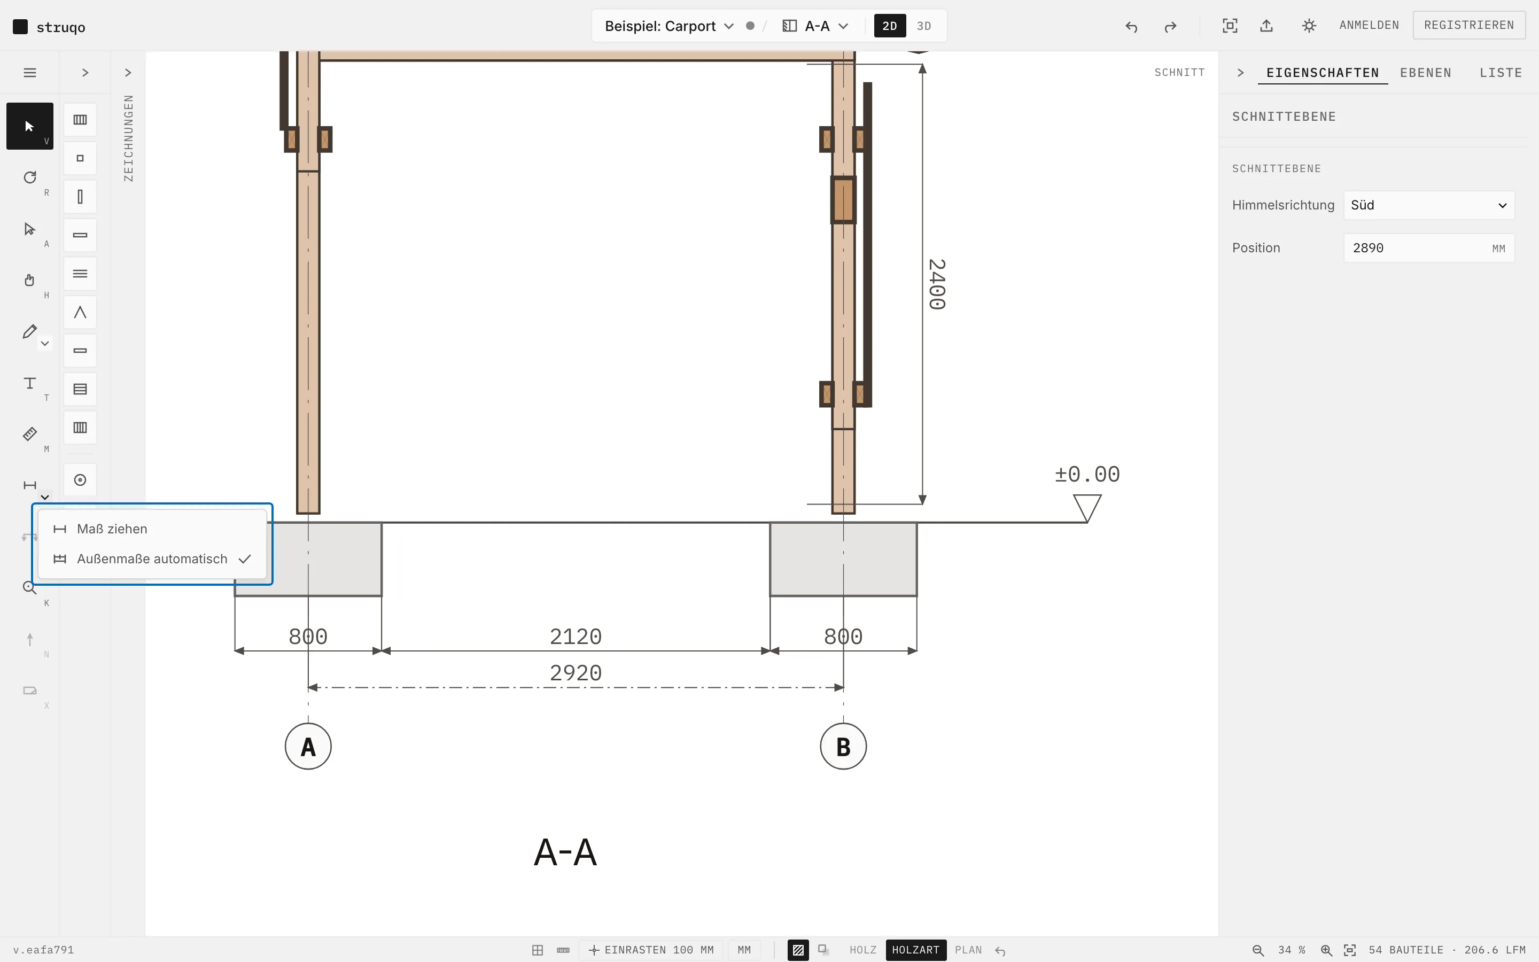Screen dimensions: 1539x962
Task: Toggle the hatch pattern display button
Action: [x=798, y=950]
